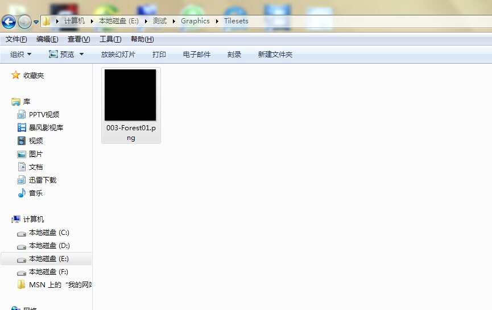Open the PPTV视频 library
The width and height of the screenshot is (492, 310).
(44, 115)
